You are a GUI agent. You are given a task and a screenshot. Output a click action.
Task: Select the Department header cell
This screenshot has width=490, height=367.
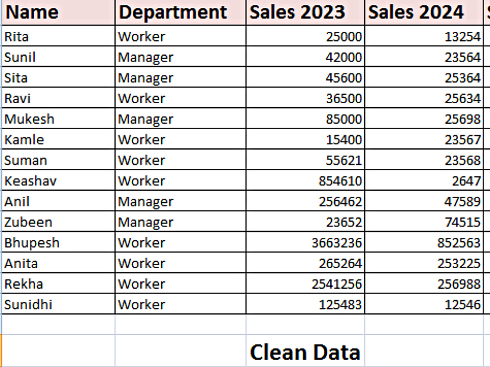(181, 12)
